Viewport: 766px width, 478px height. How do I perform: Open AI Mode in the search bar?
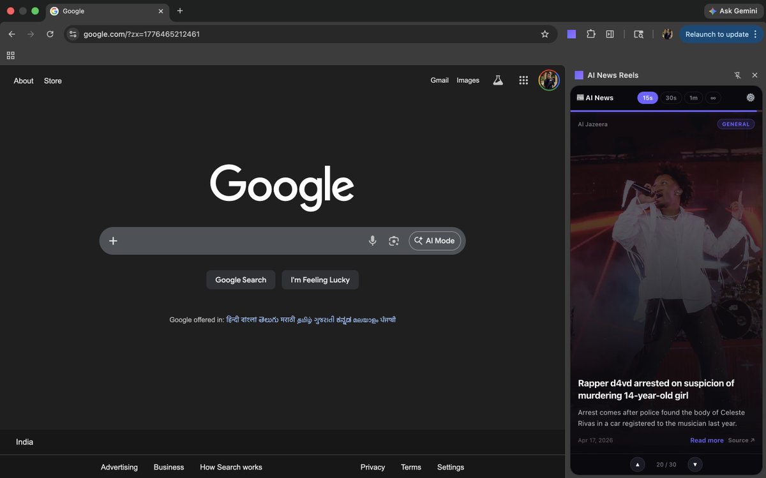click(x=435, y=241)
